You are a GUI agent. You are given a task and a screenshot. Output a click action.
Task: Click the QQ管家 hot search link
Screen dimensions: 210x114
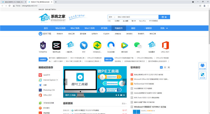[117, 21]
